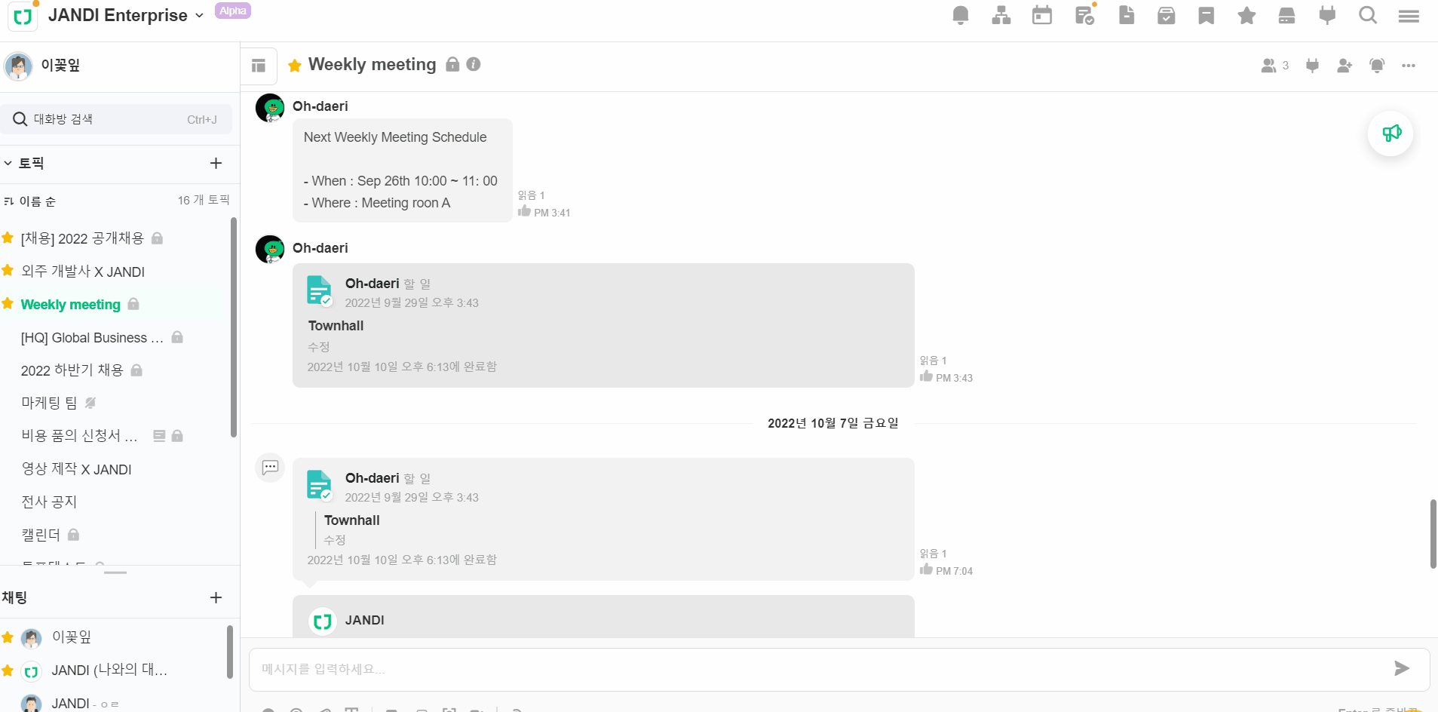The image size is (1438, 712).
Task: Toggle the star on Weekly meeting header
Action: (x=295, y=66)
